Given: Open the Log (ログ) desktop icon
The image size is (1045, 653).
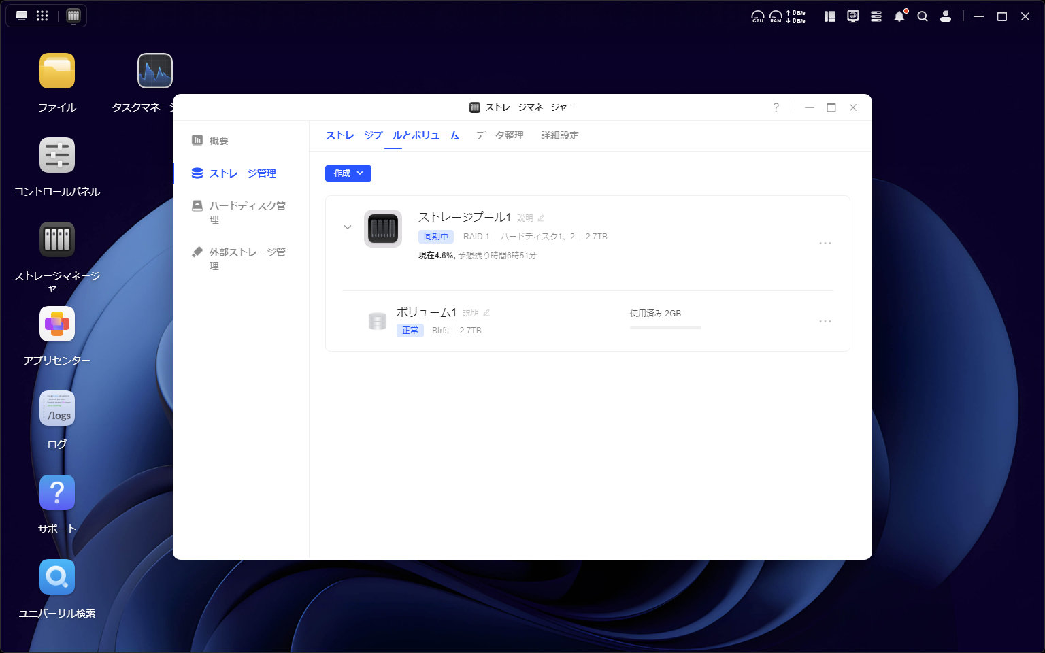Looking at the screenshot, I should click(x=57, y=409).
